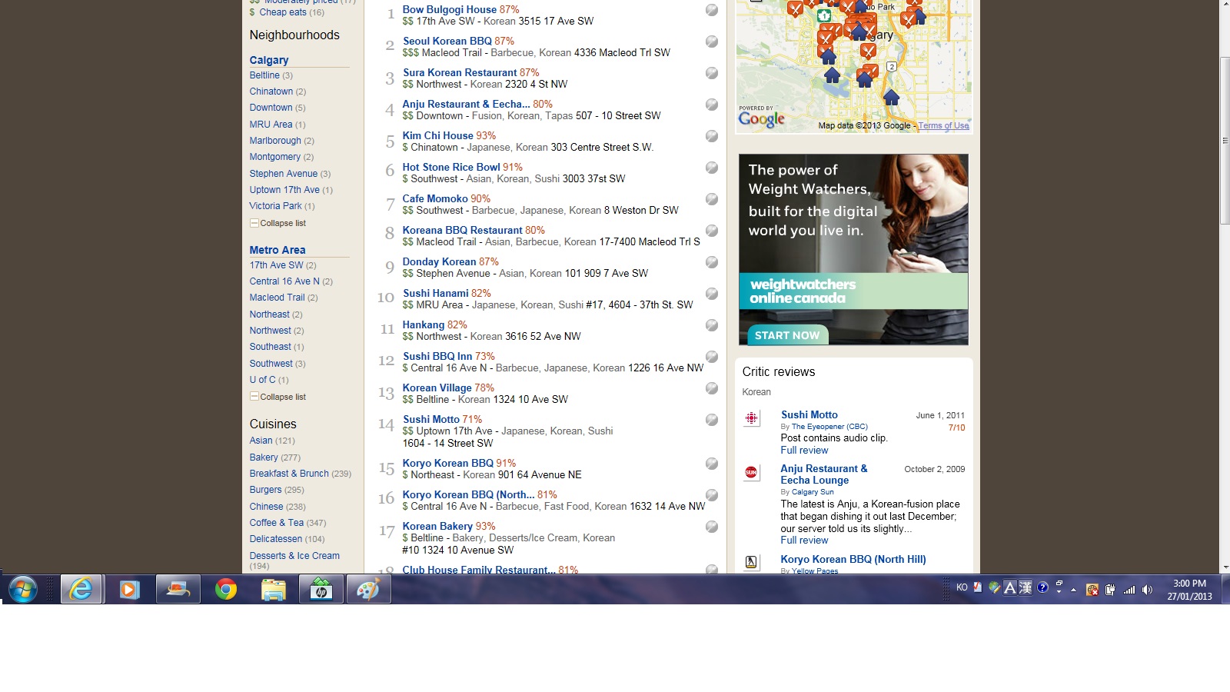This screenshot has height=692, width=1230.
Task: Click the grey round icon beside Sura Korean Restaurant
Action: point(712,73)
